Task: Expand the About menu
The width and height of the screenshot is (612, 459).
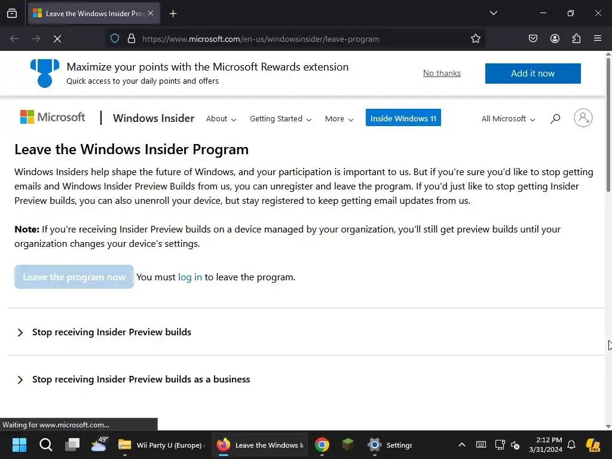Action: tap(221, 119)
